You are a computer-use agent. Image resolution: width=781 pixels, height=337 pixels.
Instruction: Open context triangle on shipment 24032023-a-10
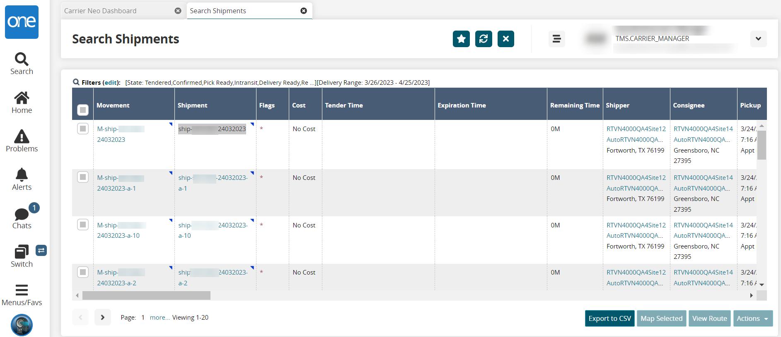(252, 220)
